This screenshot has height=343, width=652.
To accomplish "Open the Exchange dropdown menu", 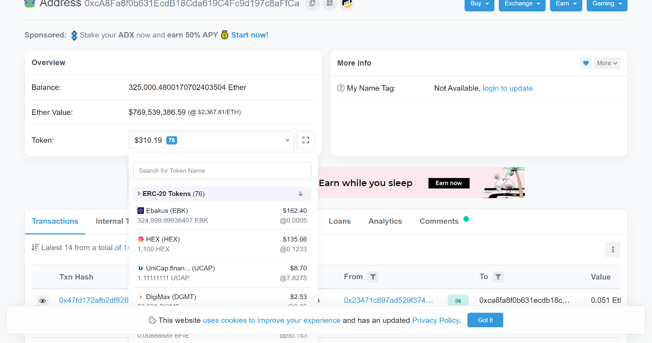I will pyautogui.click(x=522, y=4).
